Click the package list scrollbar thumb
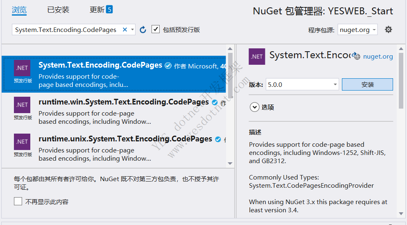 (x=230, y=75)
